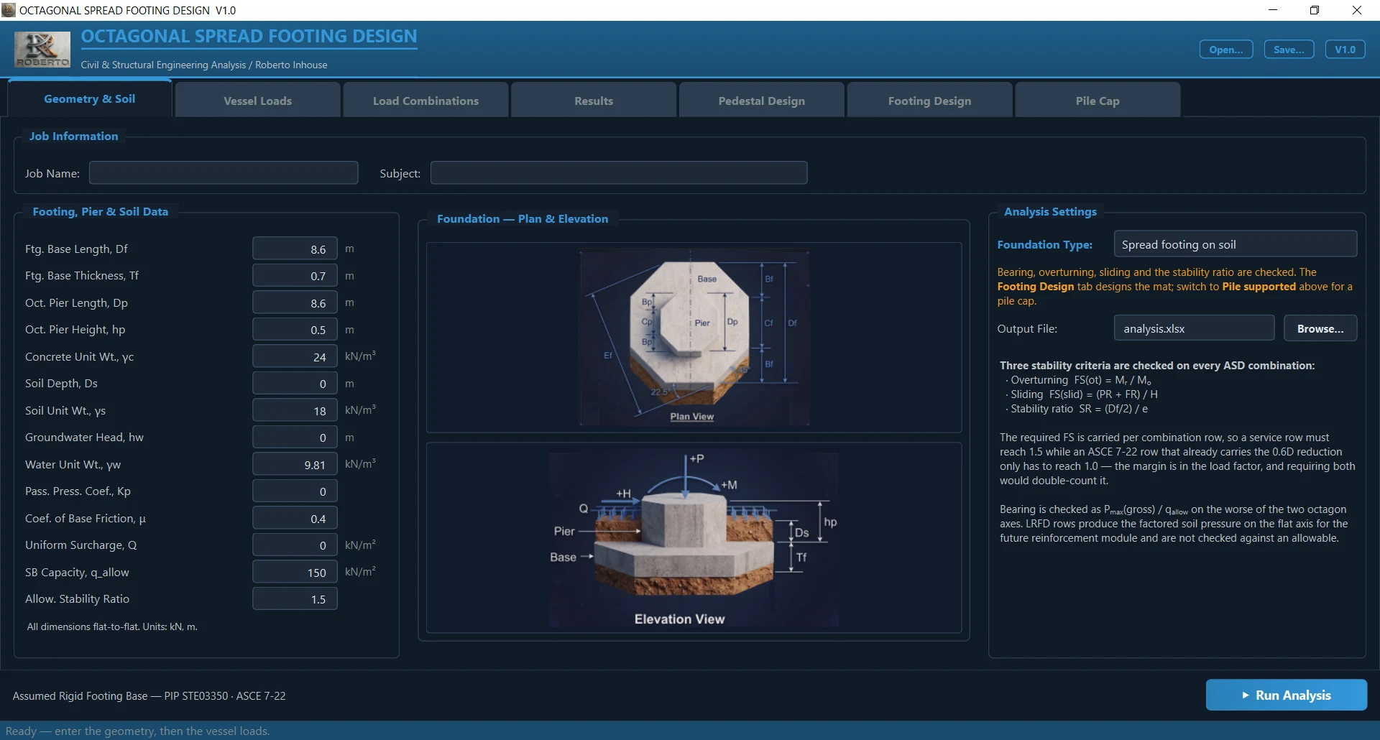Click the 'Foundation — Plan & Elevation' title
This screenshot has width=1380, height=740.
pyautogui.click(x=523, y=218)
